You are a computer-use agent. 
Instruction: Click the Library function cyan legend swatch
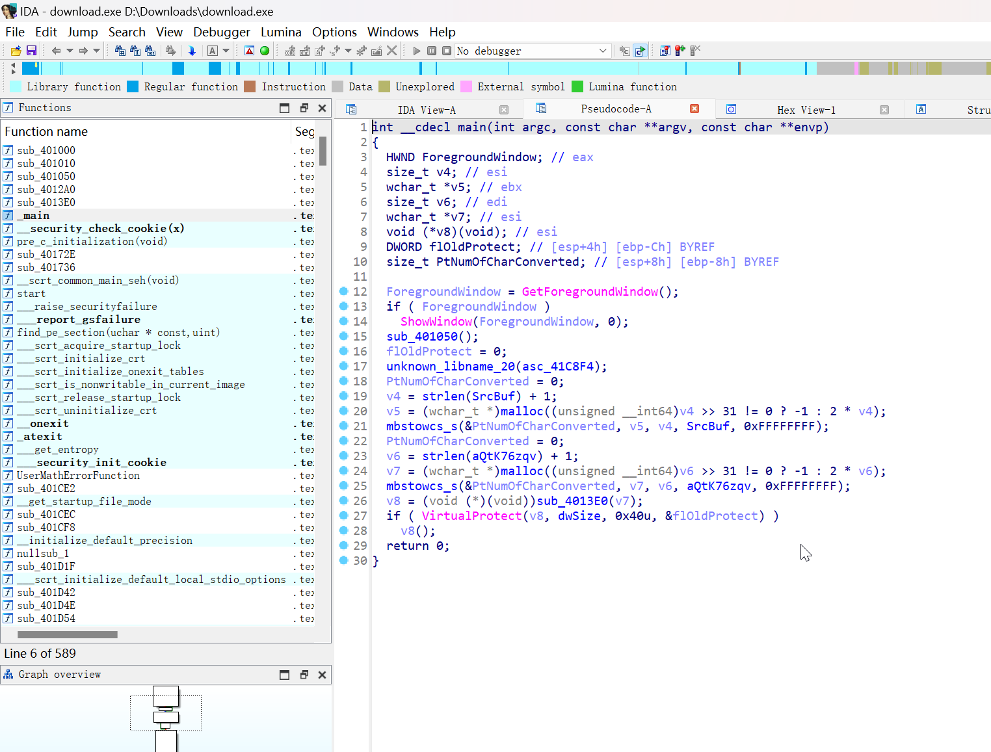pos(16,86)
